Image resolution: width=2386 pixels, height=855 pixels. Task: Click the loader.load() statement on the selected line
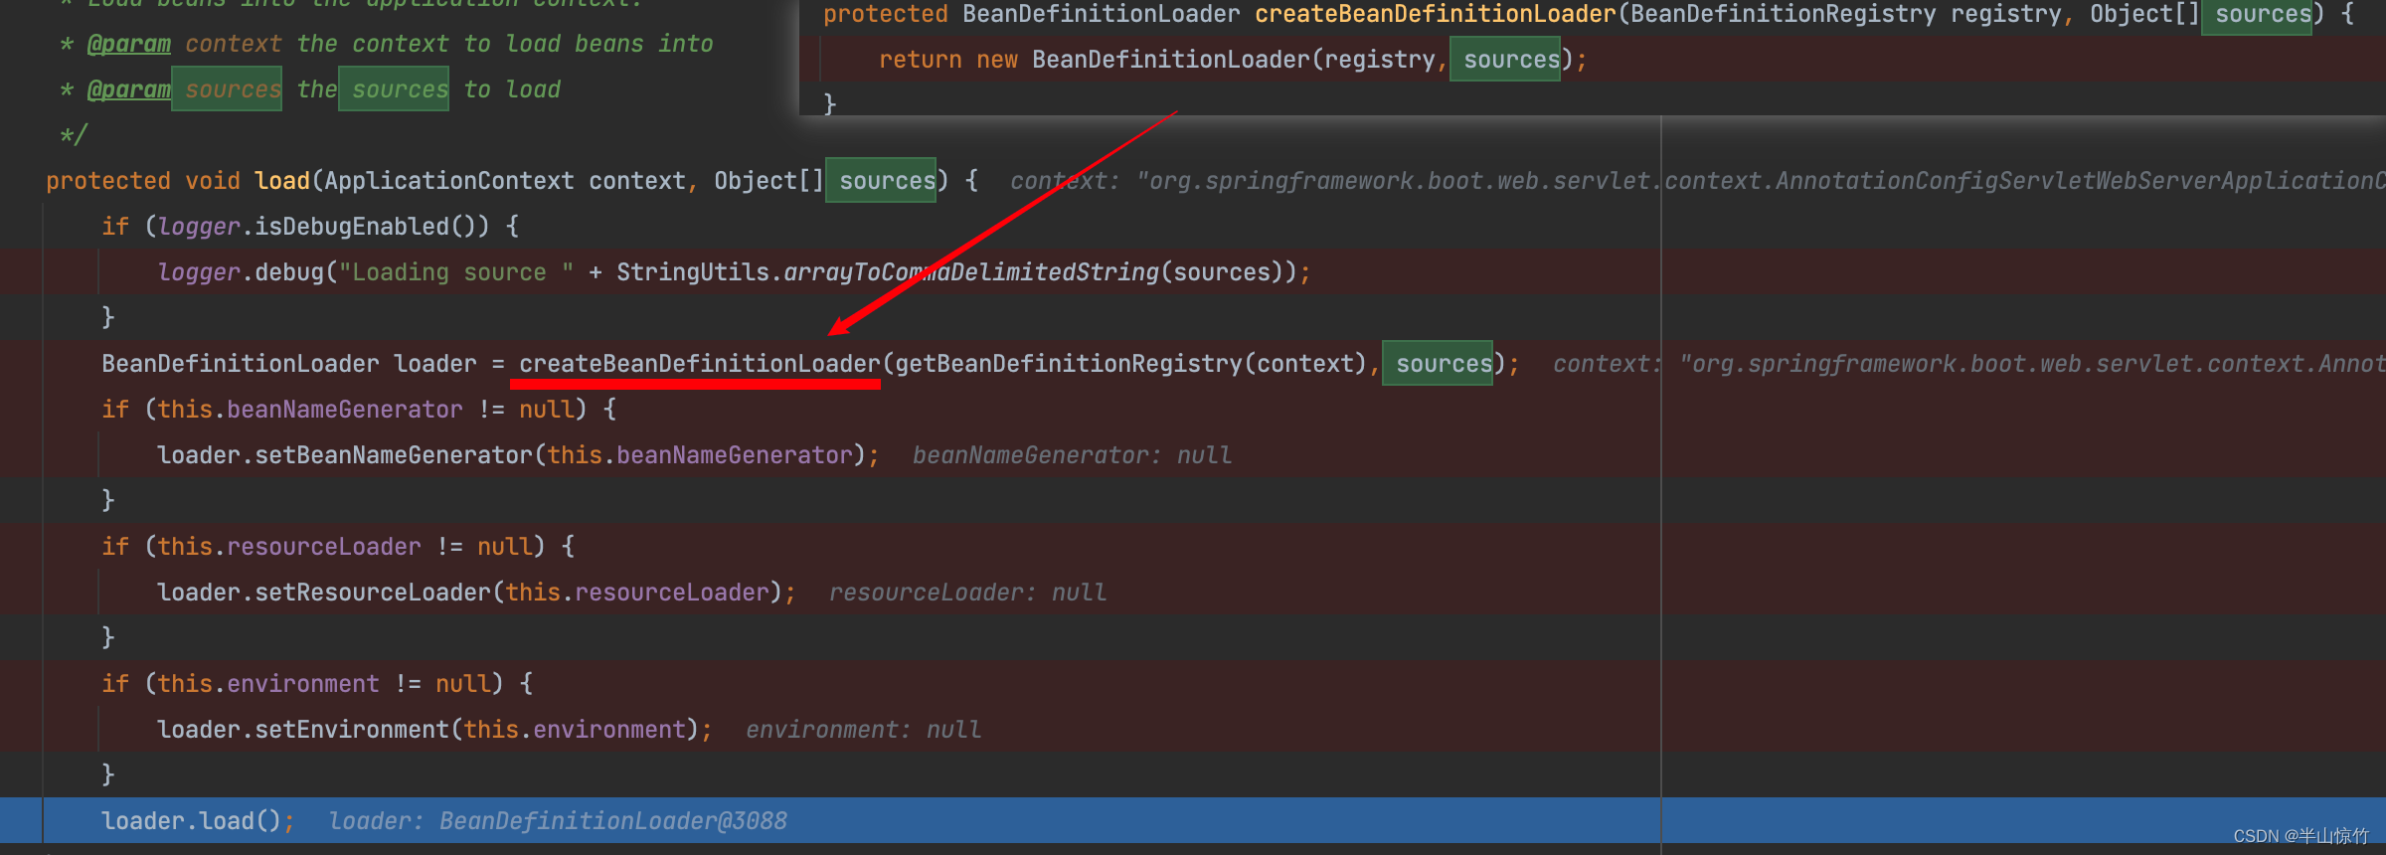point(198,821)
